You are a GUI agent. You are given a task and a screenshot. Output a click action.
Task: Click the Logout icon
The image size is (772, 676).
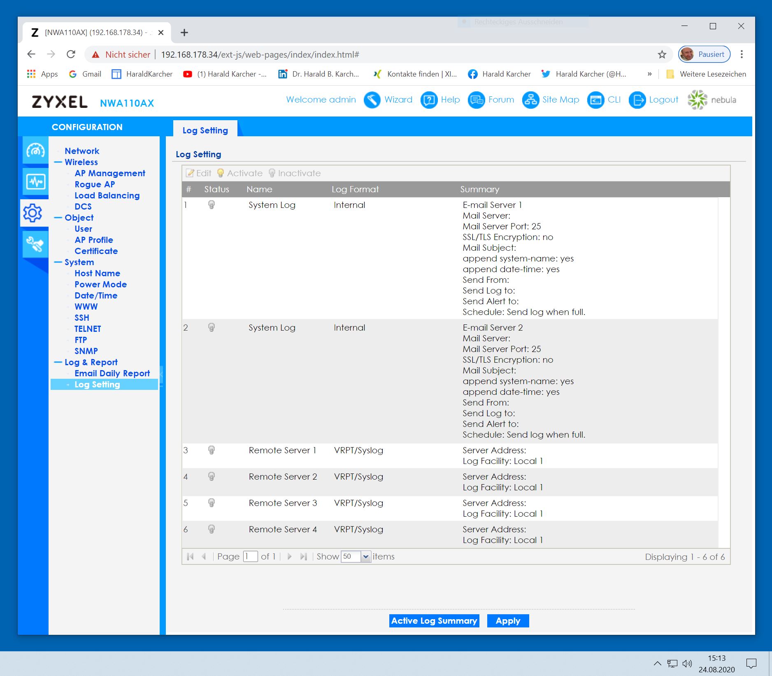click(637, 100)
